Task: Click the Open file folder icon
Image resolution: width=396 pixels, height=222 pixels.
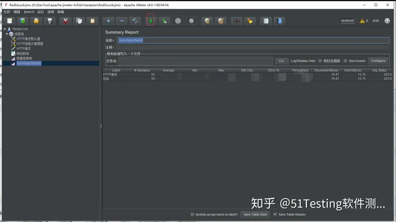Action: [36, 21]
